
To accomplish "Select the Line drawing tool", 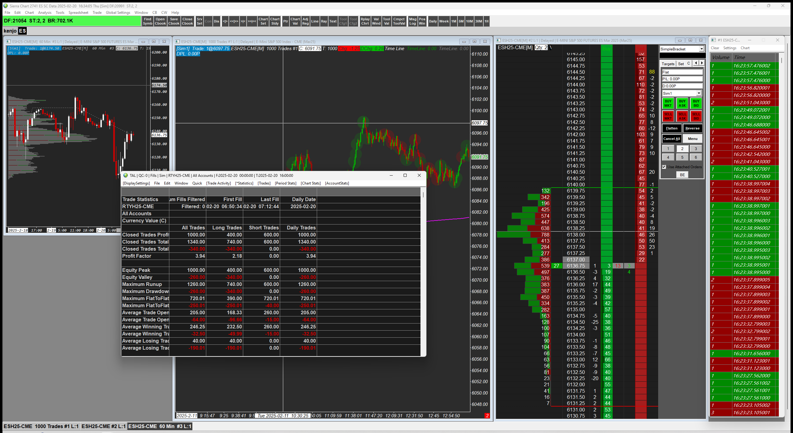I will point(315,21).
